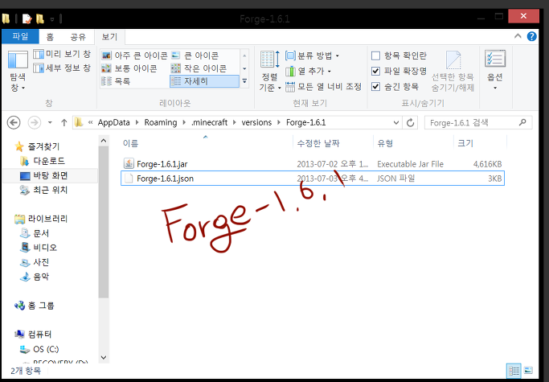Refresh the folder view
This screenshot has height=382, width=549.
pos(411,123)
